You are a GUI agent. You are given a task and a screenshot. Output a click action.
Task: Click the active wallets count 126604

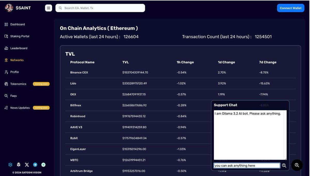pyautogui.click(x=131, y=37)
